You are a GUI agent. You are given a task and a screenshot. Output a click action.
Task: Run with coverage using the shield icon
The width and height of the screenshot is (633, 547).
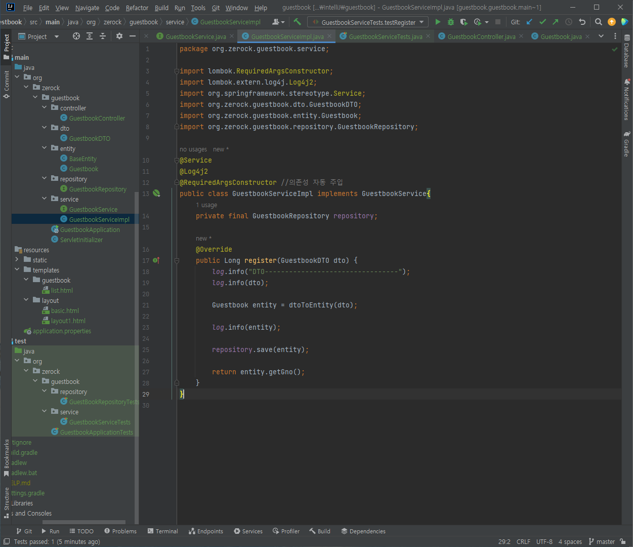pos(463,22)
